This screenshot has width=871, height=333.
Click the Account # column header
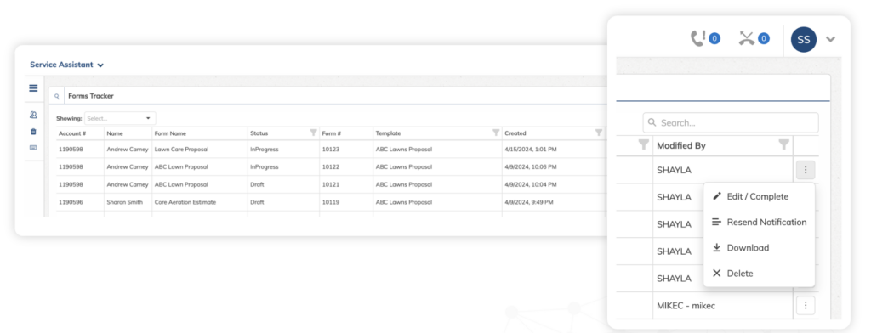72,133
